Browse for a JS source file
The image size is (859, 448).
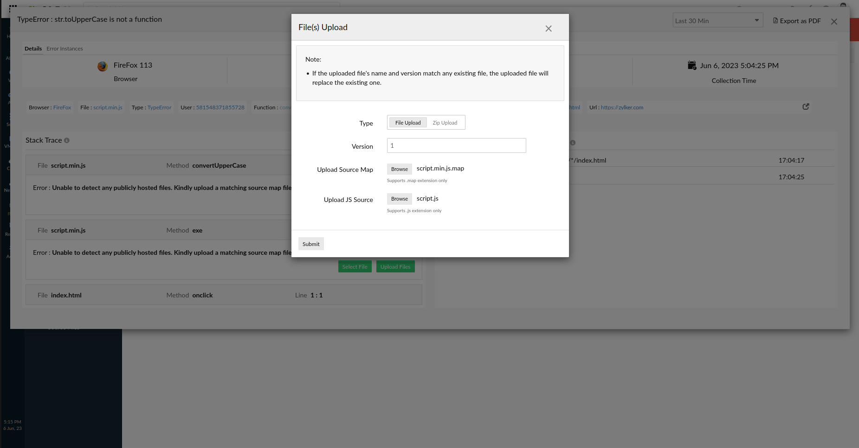399,199
